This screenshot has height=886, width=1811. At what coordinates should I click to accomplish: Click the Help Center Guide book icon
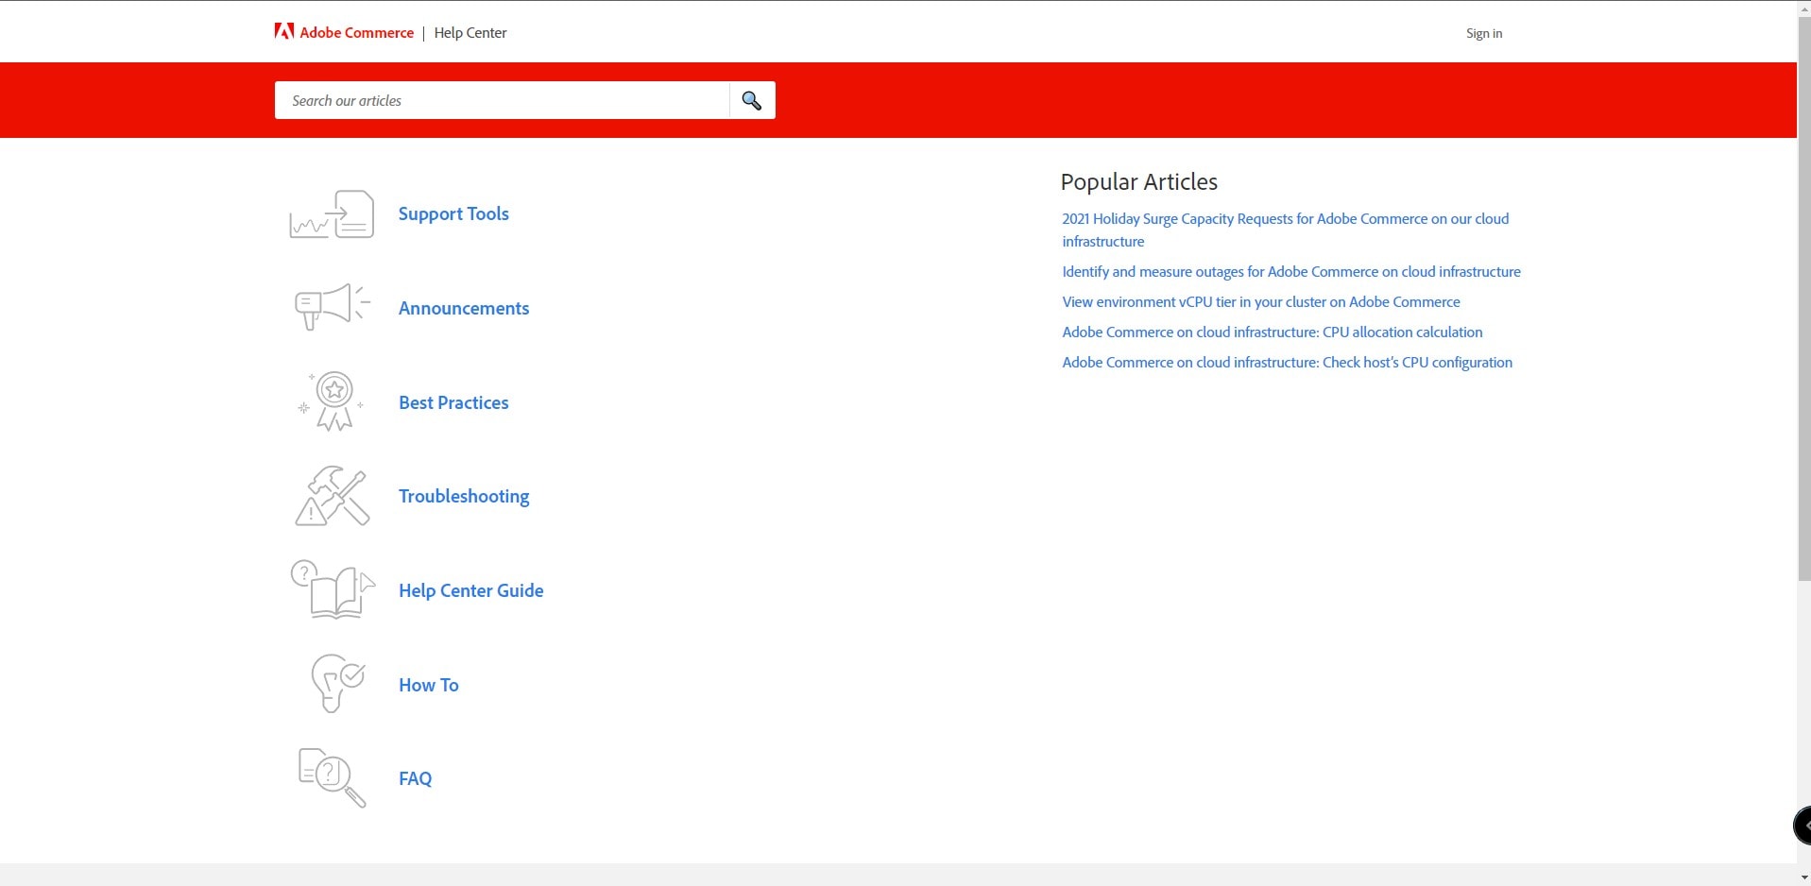(x=332, y=589)
